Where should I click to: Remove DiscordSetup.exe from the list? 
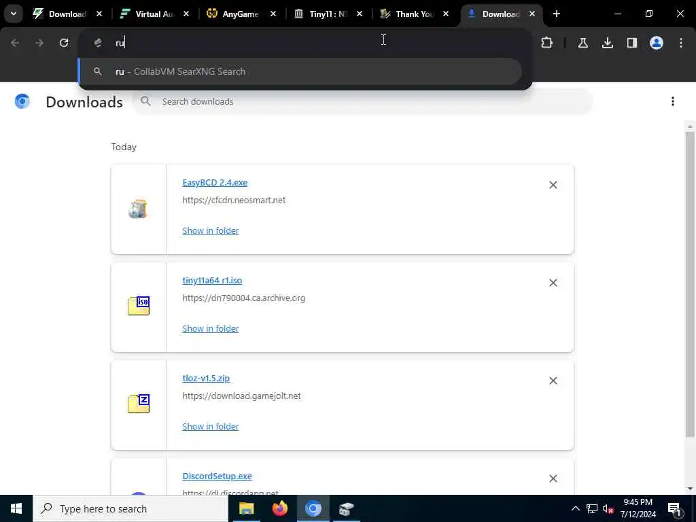pos(553,478)
